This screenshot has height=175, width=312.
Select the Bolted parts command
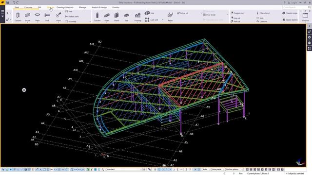coord(72,17)
